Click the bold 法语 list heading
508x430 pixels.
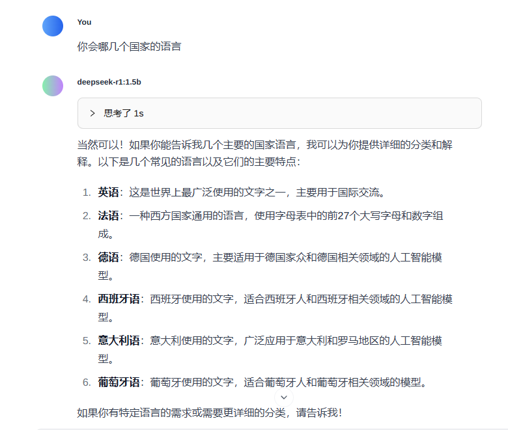pyautogui.click(x=109, y=215)
